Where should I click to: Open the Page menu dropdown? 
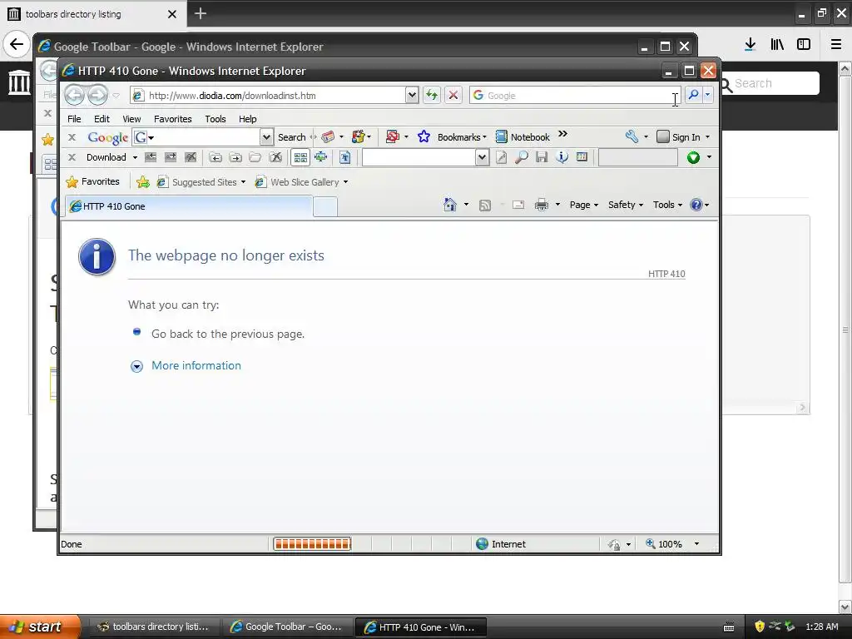(583, 205)
